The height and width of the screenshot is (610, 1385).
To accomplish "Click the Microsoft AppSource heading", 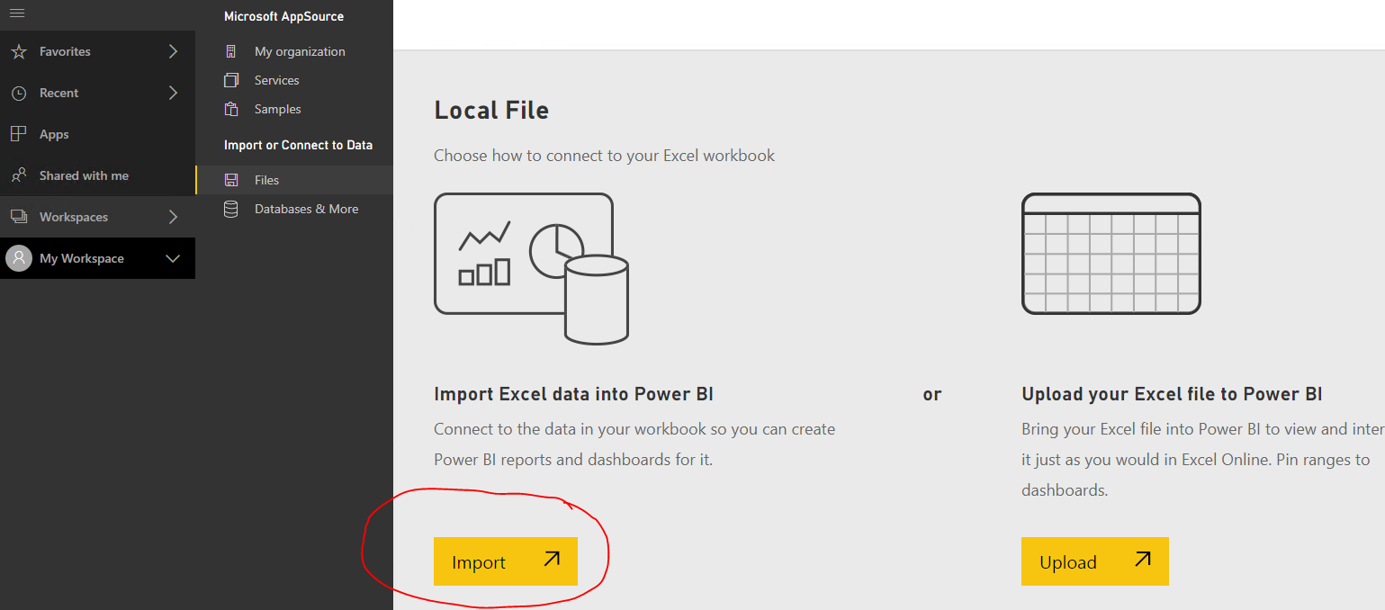I will coord(283,16).
